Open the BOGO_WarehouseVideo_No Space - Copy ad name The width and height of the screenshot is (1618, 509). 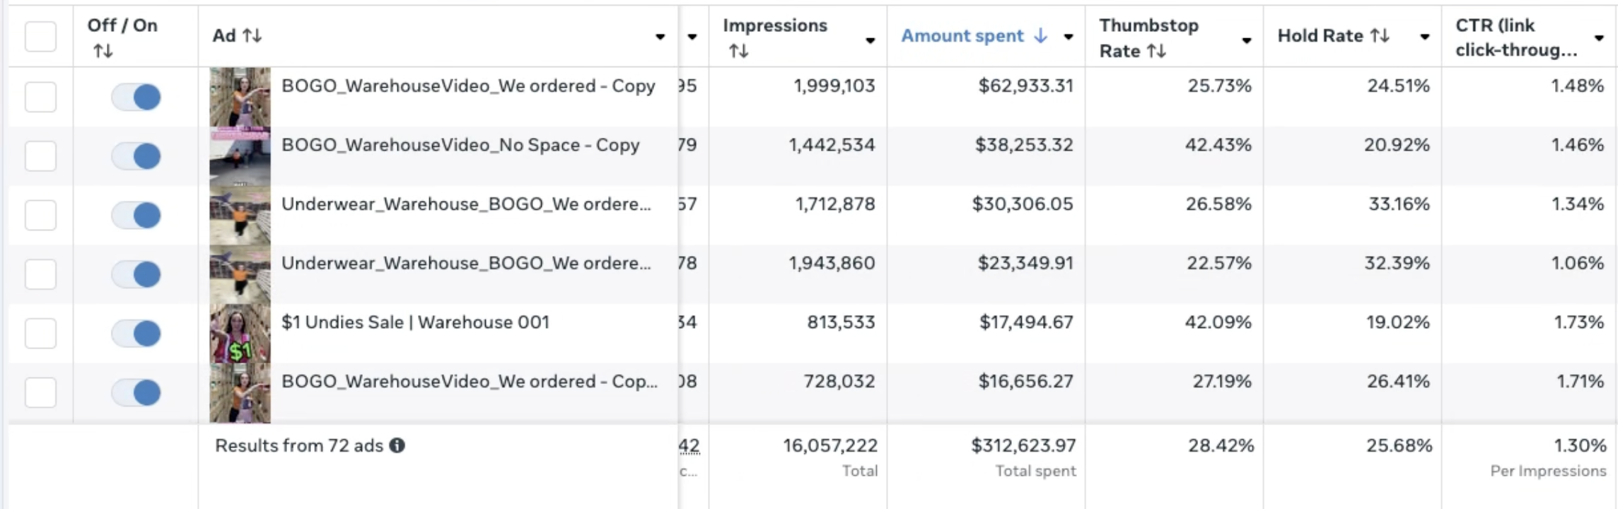point(460,145)
